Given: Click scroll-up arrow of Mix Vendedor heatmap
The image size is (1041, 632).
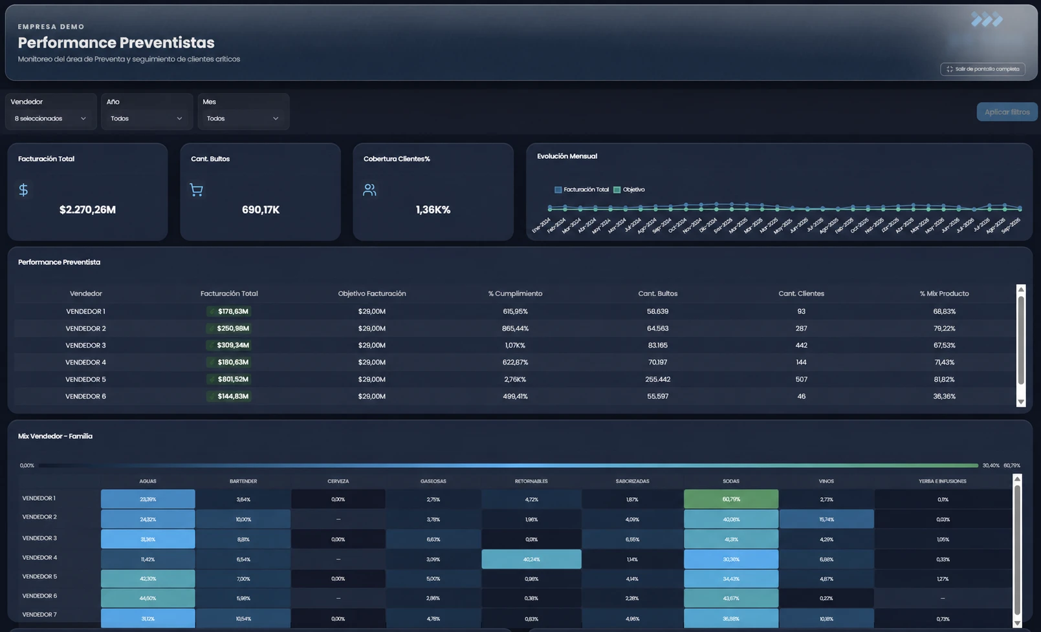Looking at the screenshot, I should 1017,479.
